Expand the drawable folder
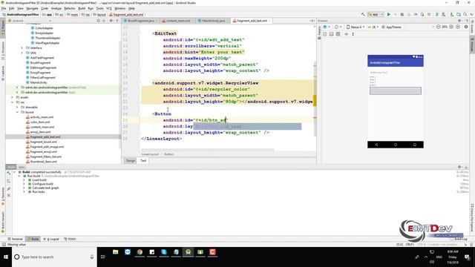Viewport: 475px width, 267px height. (x=17, y=107)
